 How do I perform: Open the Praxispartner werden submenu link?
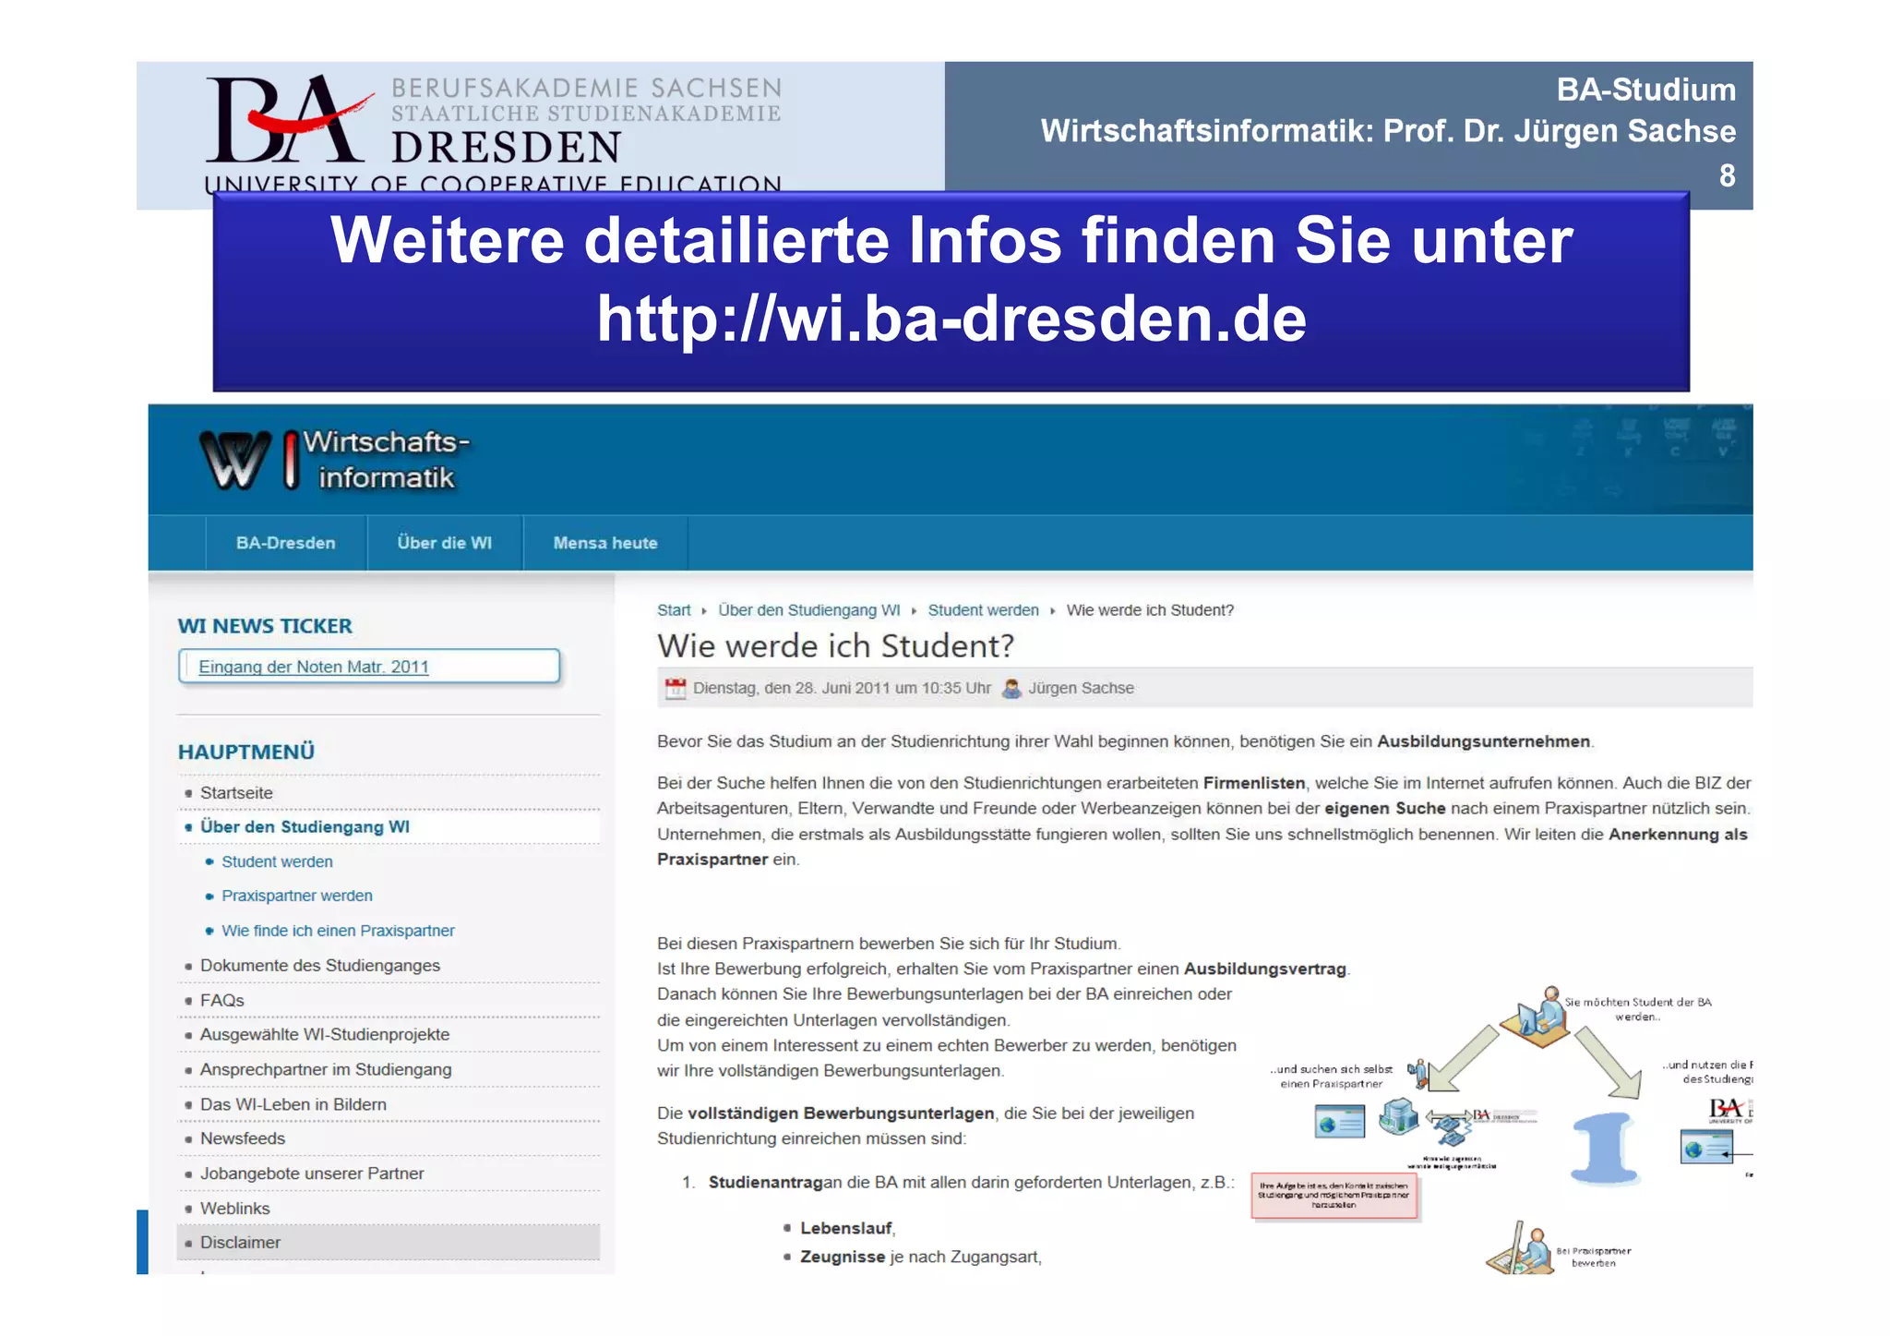(297, 896)
